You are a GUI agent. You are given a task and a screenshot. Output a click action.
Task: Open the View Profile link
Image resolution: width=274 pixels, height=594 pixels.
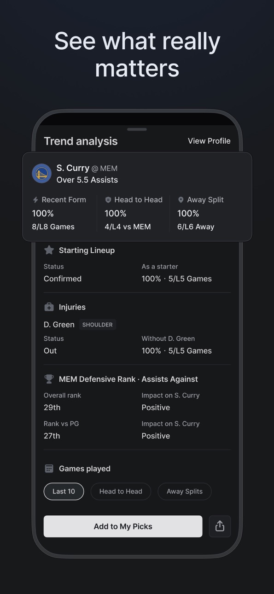pos(209,141)
